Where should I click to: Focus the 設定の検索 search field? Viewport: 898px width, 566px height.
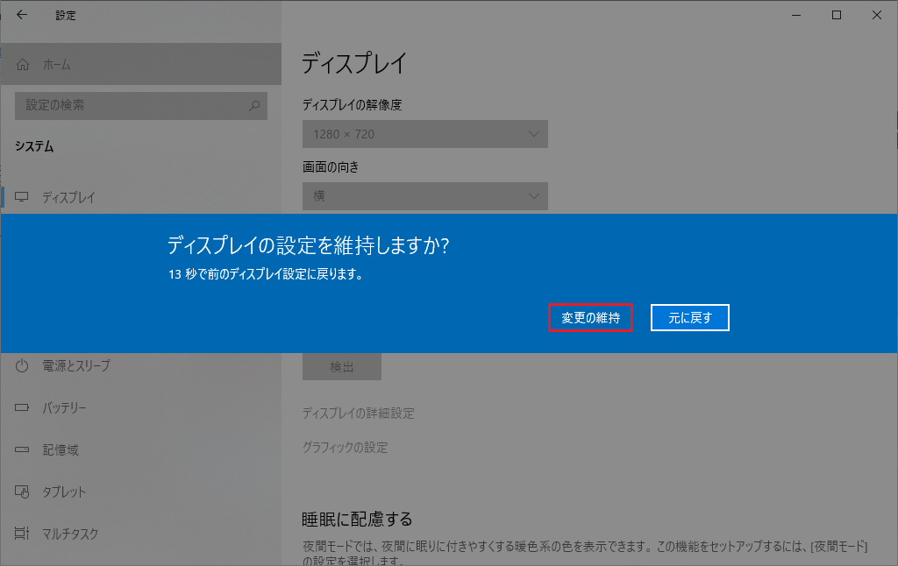coord(132,105)
